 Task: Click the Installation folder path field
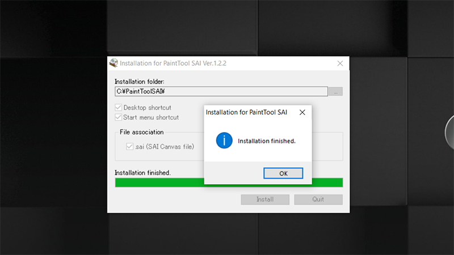point(221,91)
